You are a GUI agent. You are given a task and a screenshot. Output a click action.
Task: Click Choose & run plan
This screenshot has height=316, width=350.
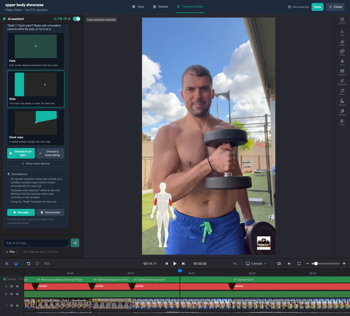pyautogui.click(x=21, y=153)
